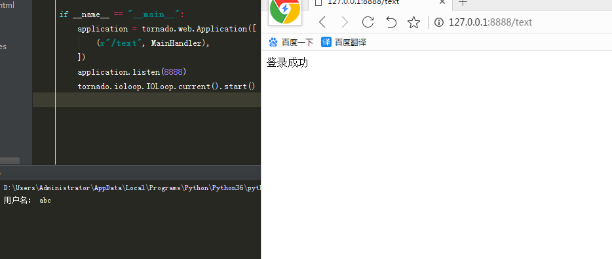Click the 登录成功 page text
This screenshot has width=612, height=259.
click(287, 62)
